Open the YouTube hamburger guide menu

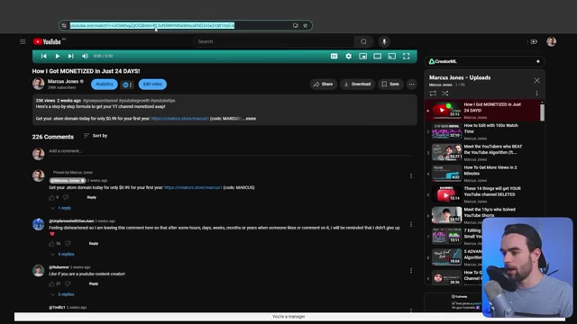(23, 42)
